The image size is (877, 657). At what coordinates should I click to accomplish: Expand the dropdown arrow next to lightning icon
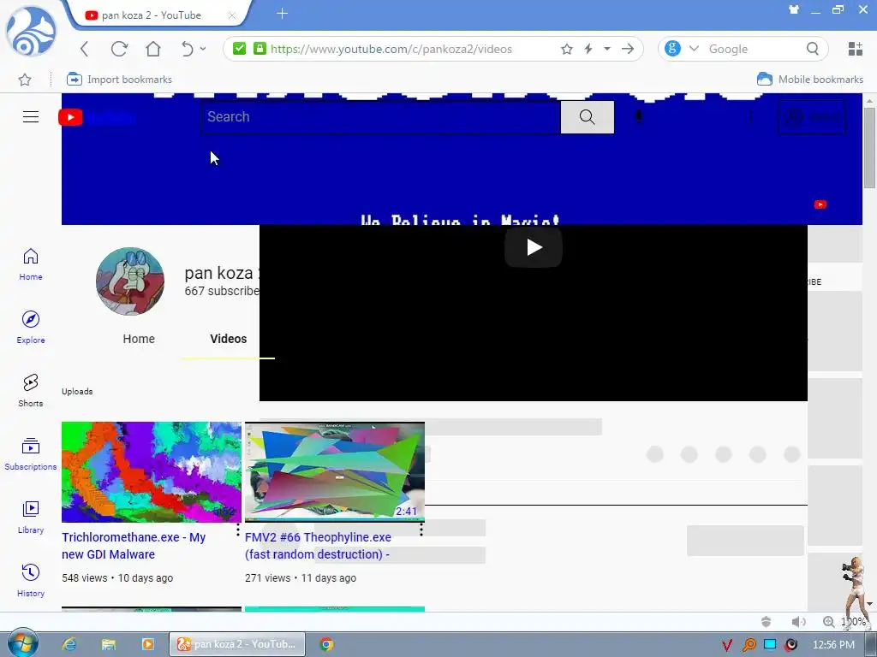click(607, 49)
